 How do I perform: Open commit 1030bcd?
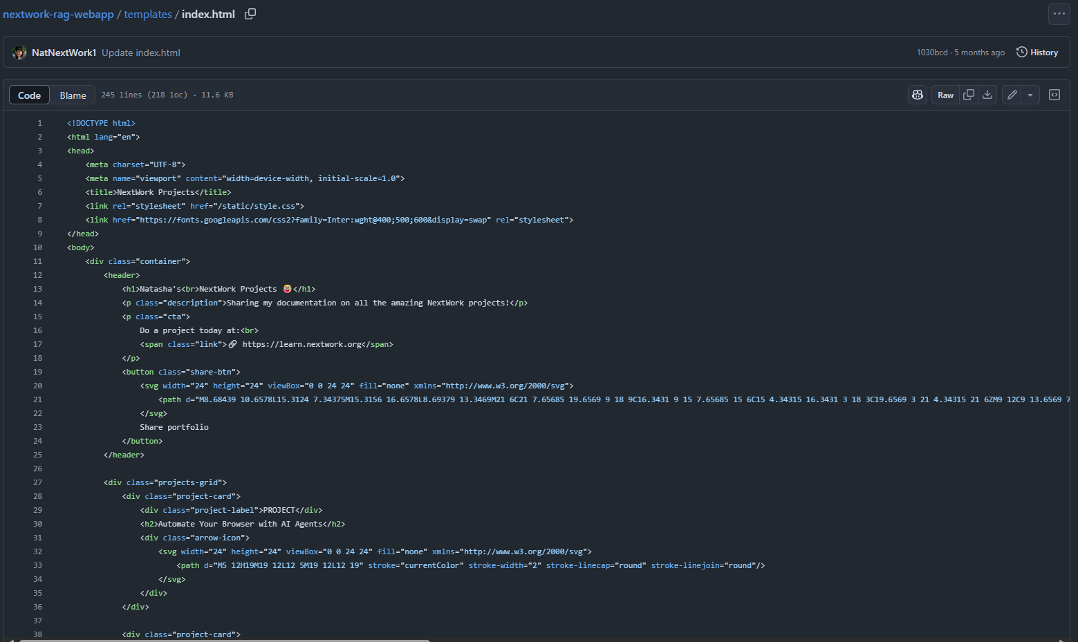[x=932, y=53]
